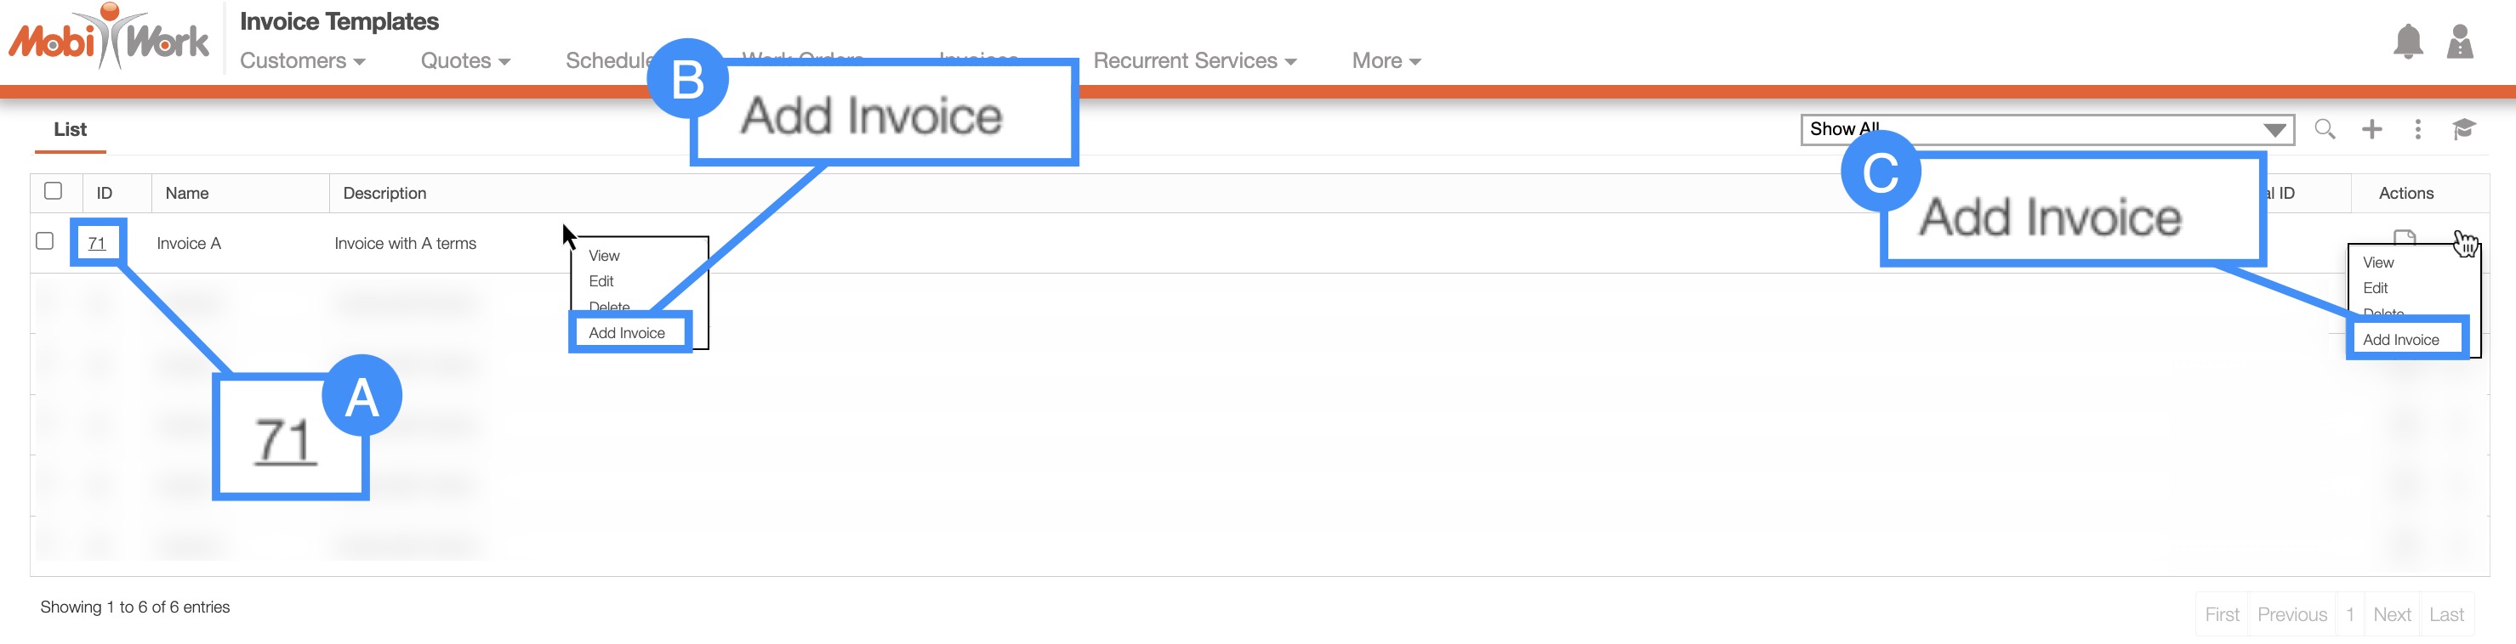This screenshot has width=2516, height=644.
Task: Click the Next pagination button
Action: pos(2391,615)
